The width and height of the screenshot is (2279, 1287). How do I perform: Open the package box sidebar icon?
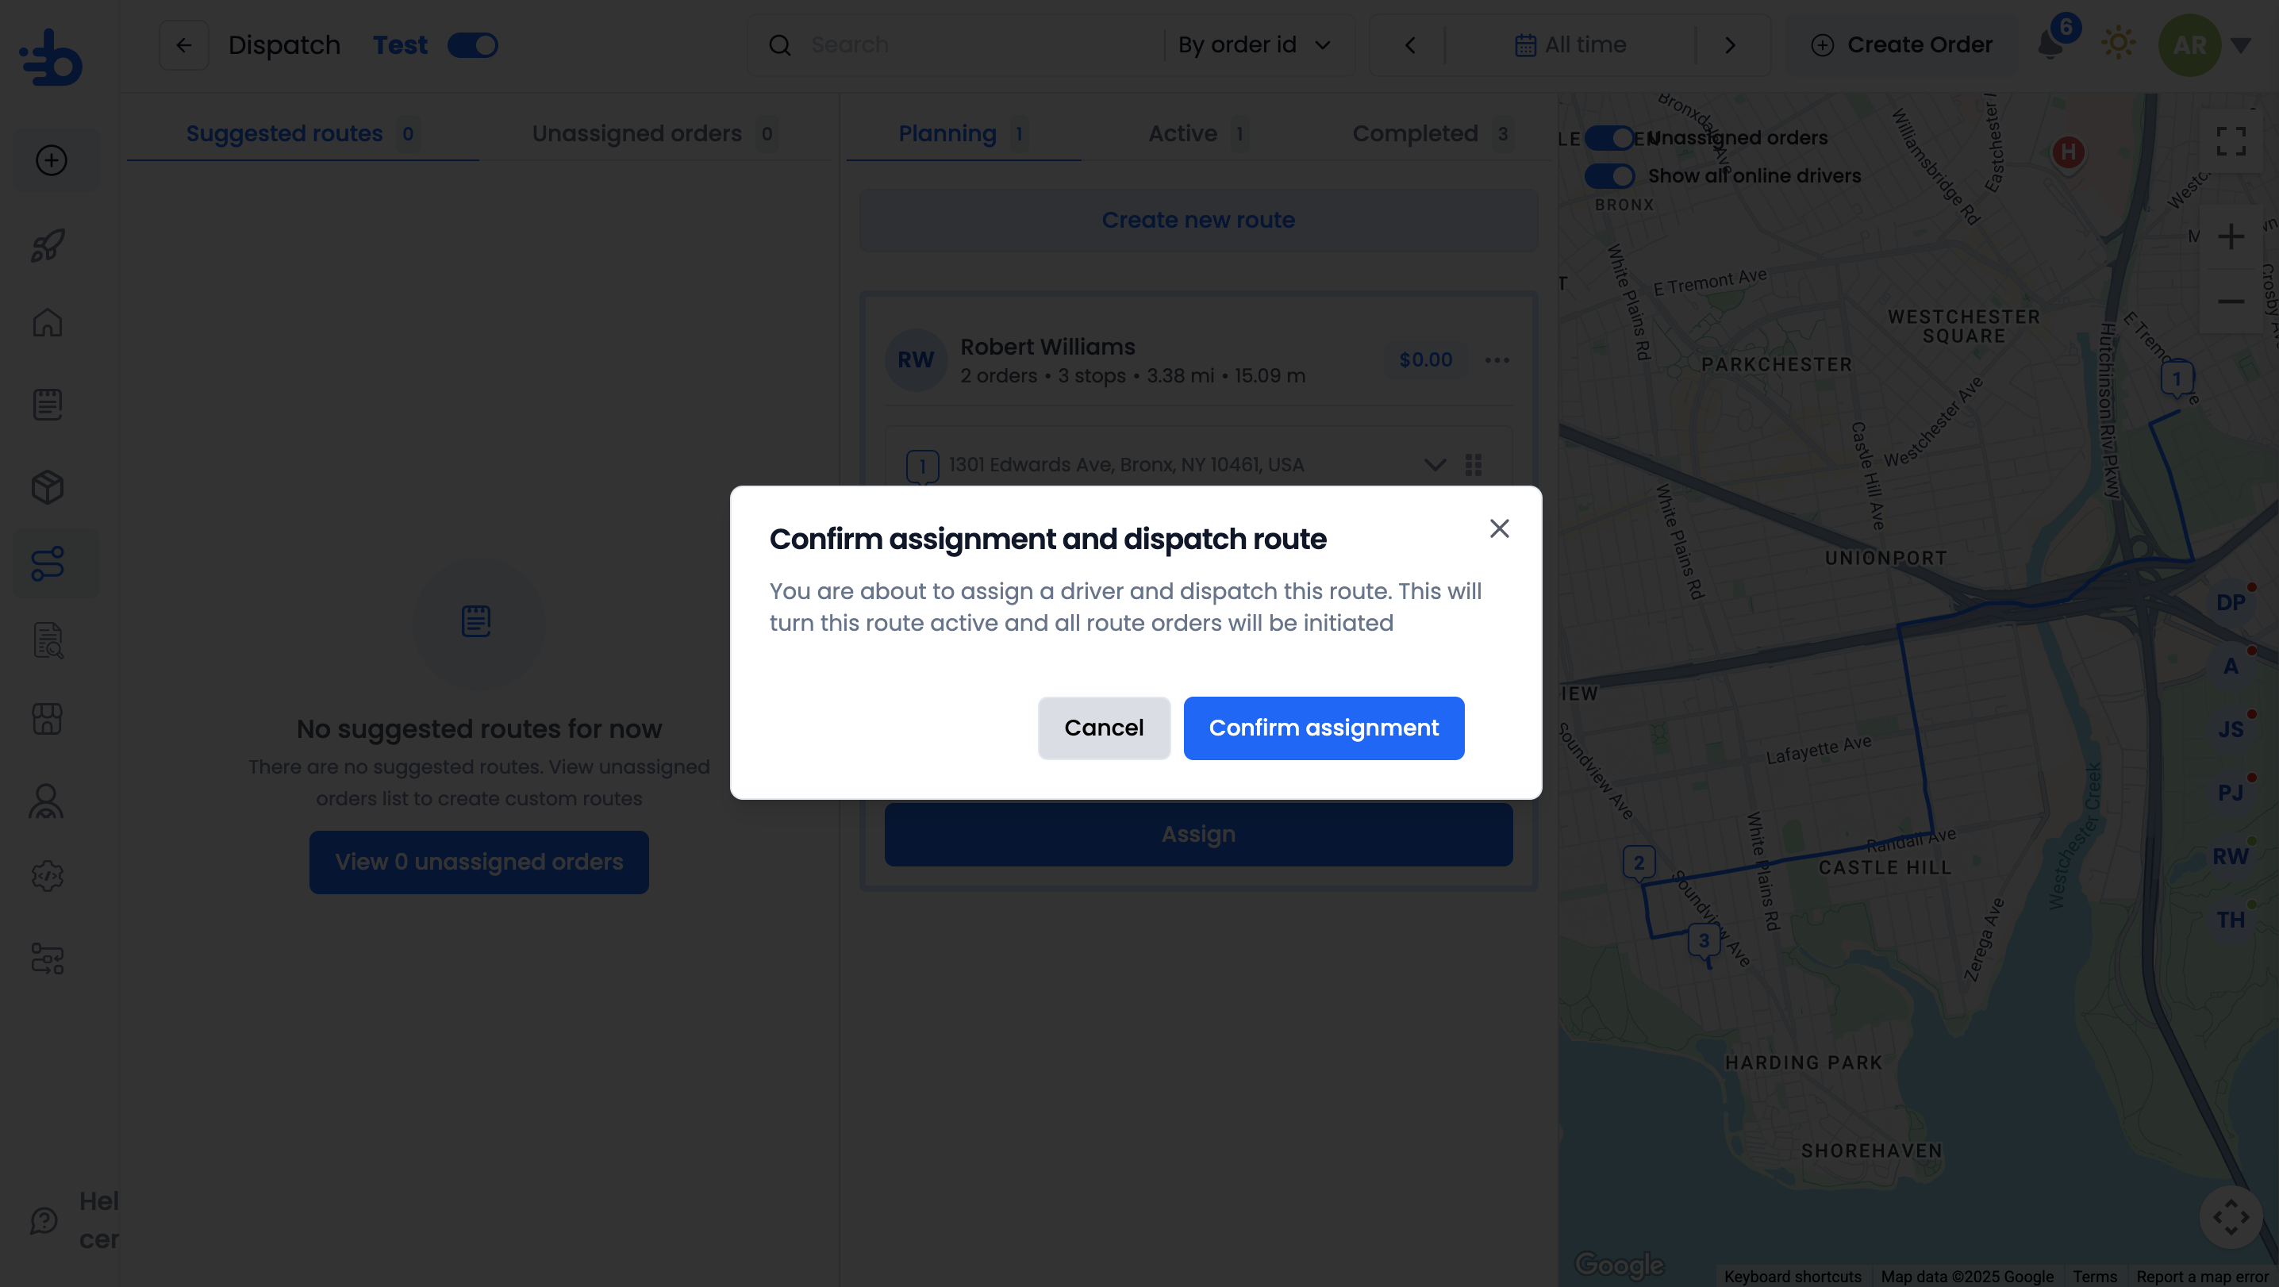click(x=48, y=486)
